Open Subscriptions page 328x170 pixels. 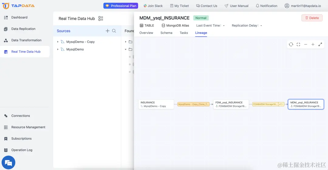point(21,138)
